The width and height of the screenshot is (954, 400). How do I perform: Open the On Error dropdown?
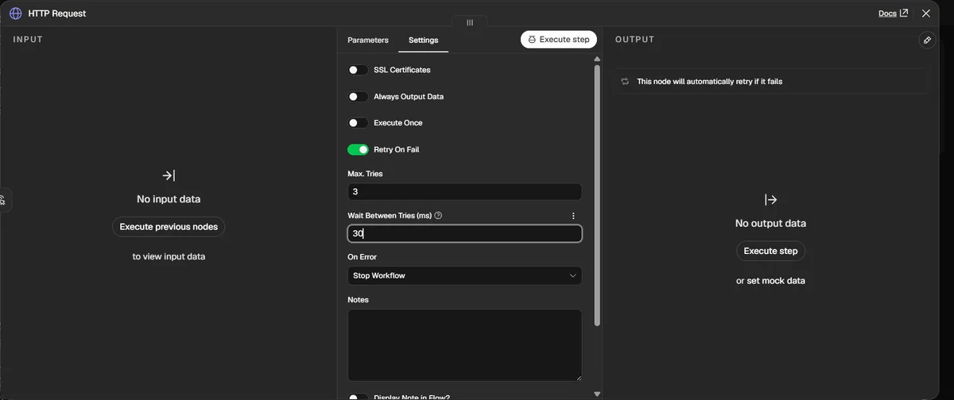pyautogui.click(x=464, y=275)
